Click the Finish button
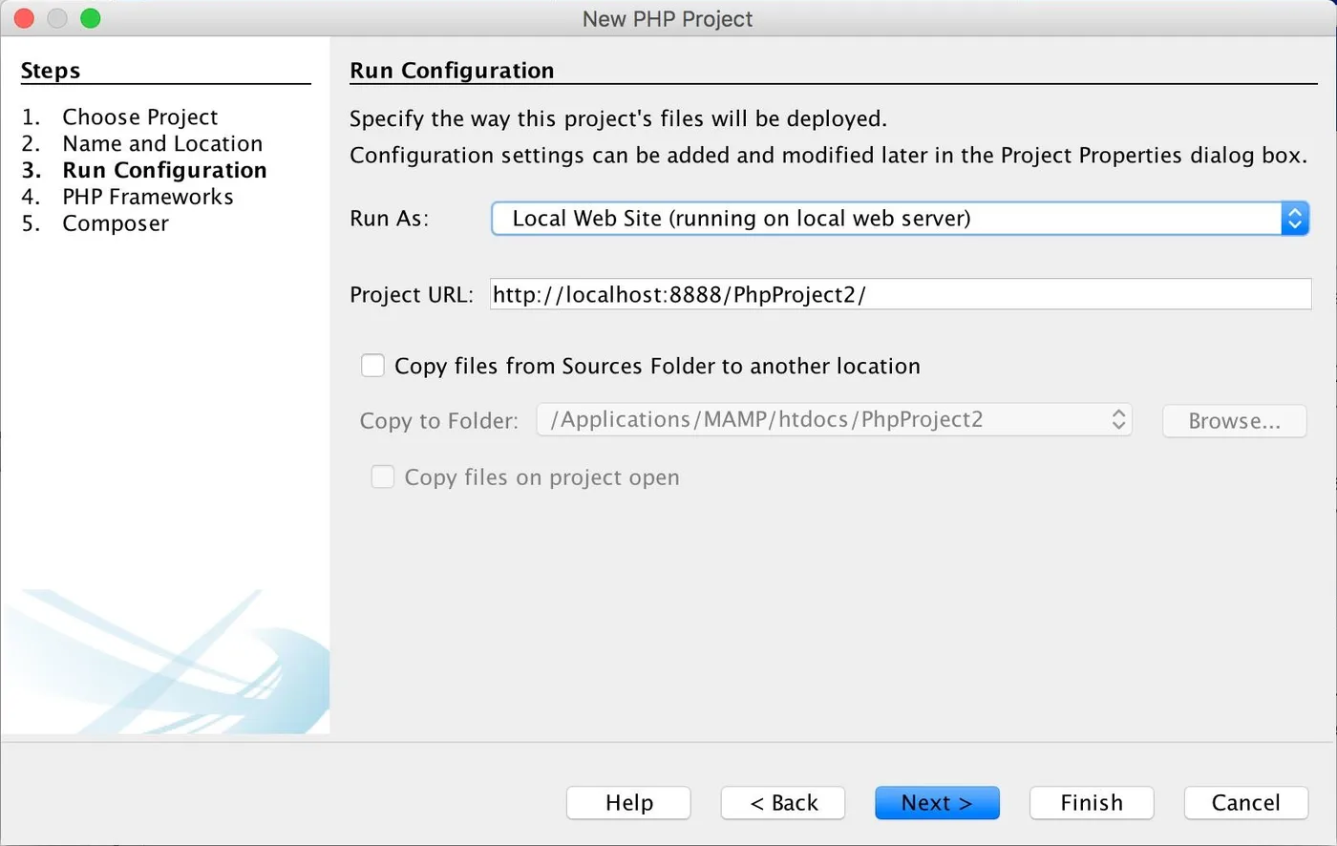Viewport: 1337px width, 846px height. 1092,803
